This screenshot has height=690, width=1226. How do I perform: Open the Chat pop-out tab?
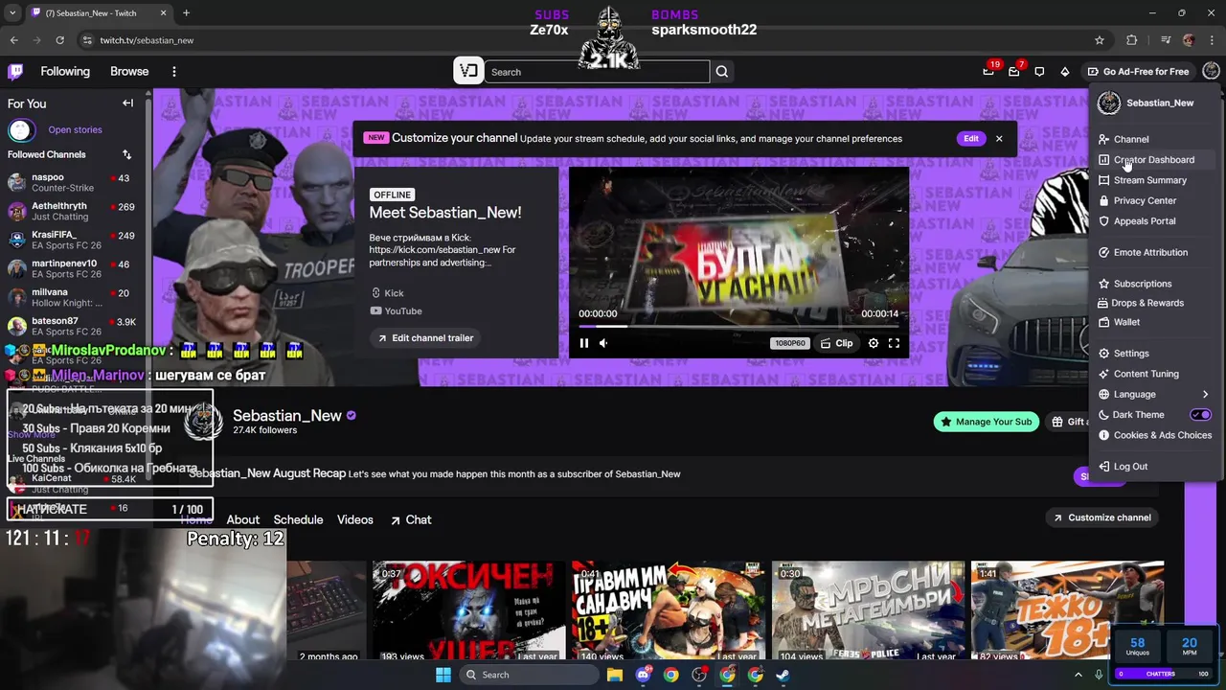point(411,519)
